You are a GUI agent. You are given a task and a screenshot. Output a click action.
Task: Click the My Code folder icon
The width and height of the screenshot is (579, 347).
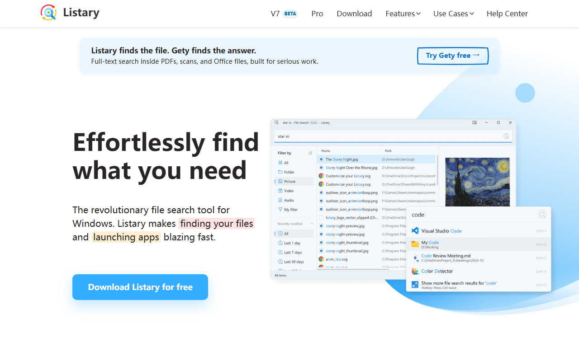(x=415, y=244)
